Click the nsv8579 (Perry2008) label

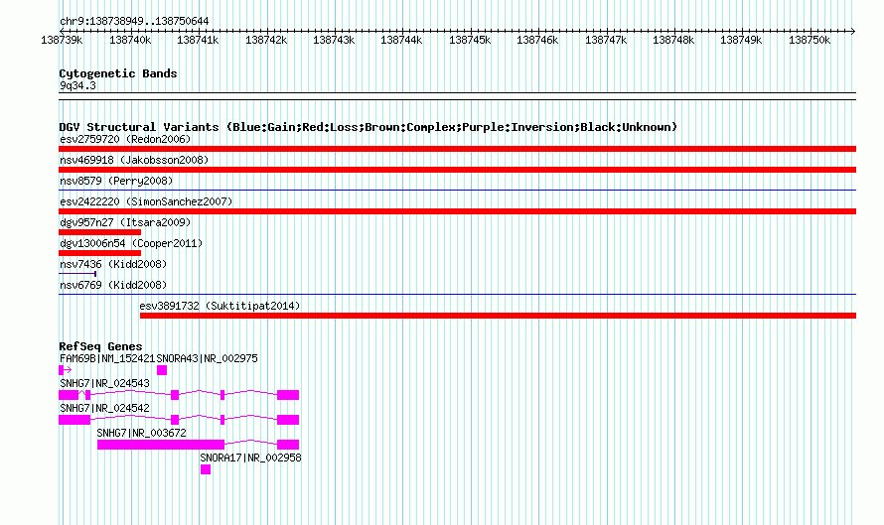click(116, 181)
